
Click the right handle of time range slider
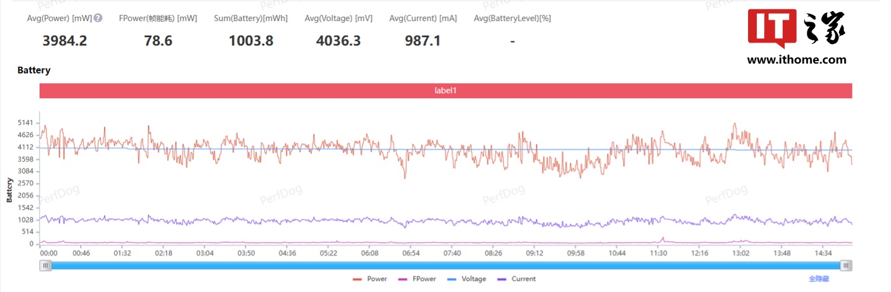click(x=846, y=265)
